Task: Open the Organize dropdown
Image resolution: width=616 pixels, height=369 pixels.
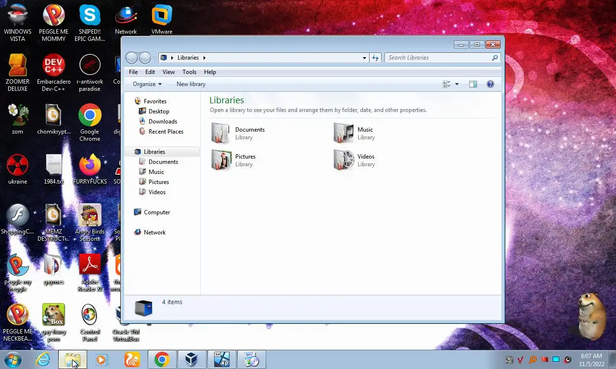Action: [x=147, y=84]
